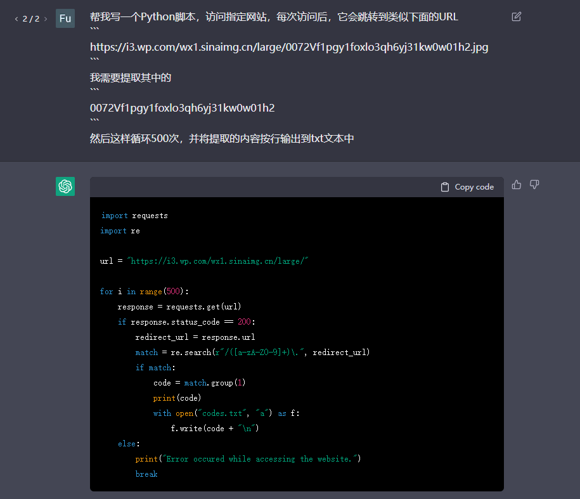Click the first line starting '帮我写一个Python脚本'

[274, 16]
